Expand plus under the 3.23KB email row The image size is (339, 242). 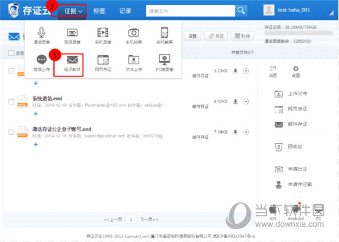pos(36,83)
